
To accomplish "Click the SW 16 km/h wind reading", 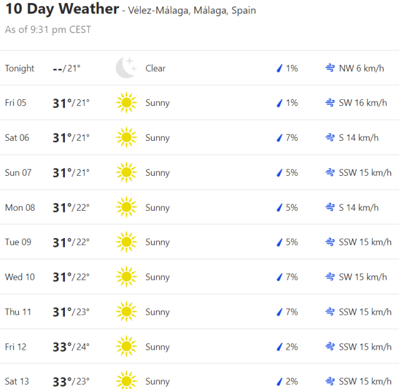I will 363,103.
